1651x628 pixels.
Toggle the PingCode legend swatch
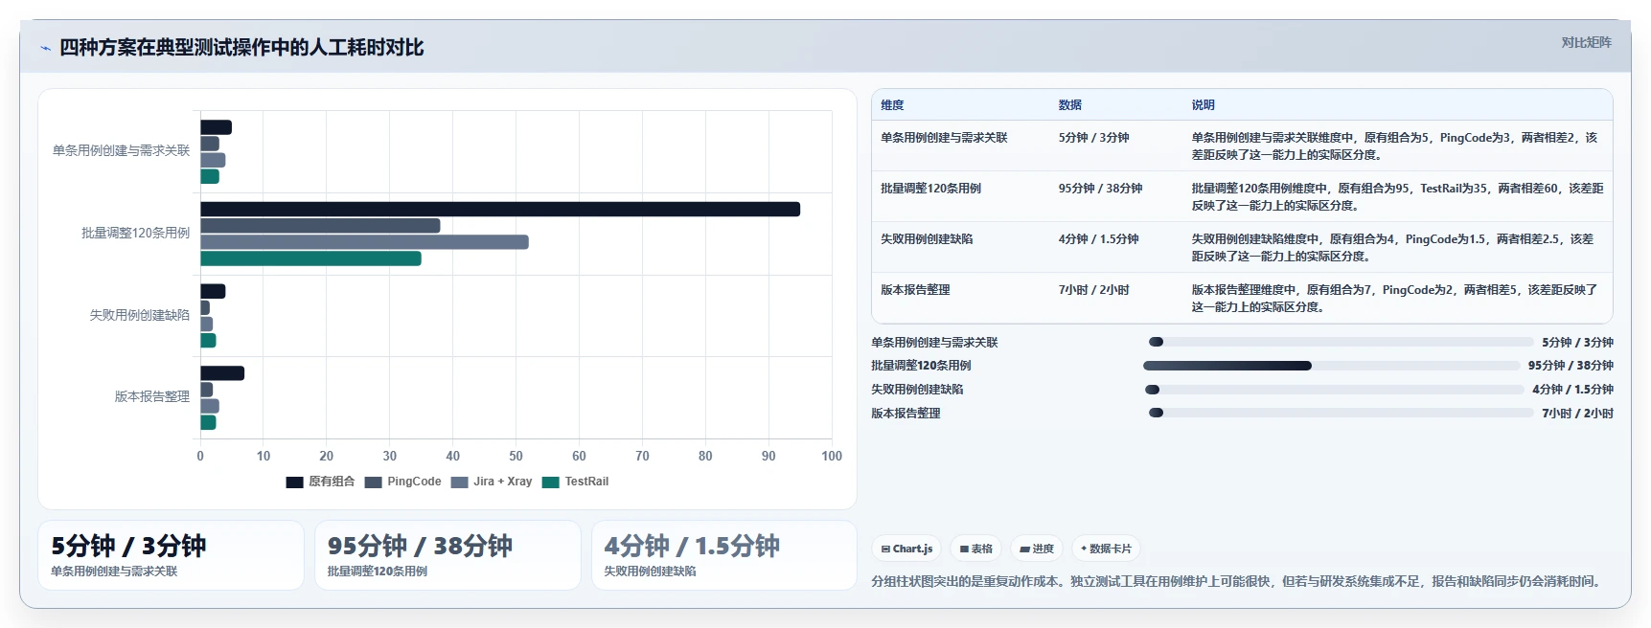coord(373,482)
